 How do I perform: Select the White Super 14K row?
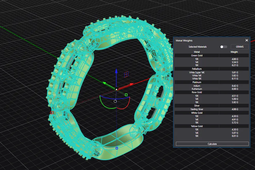(212, 73)
